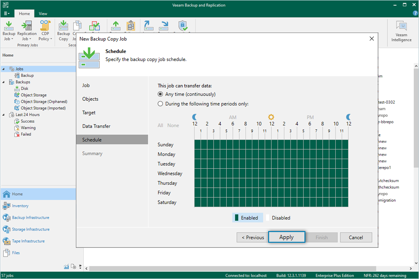Open the Home view in navigation pane

38,194
